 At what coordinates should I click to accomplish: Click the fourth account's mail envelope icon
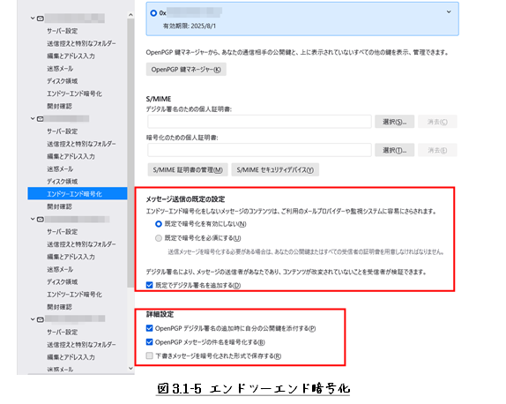point(41,319)
